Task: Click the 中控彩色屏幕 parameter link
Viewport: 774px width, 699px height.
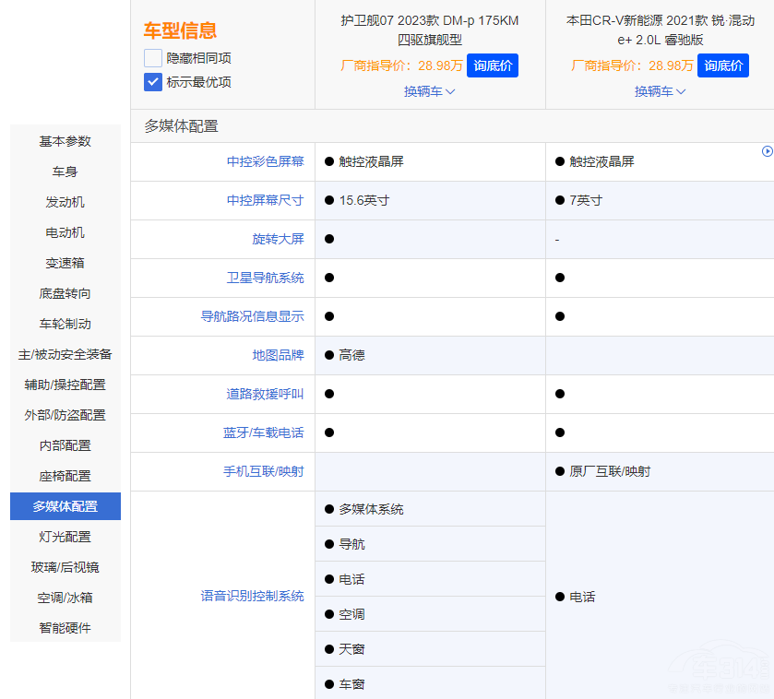Action: point(265,161)
